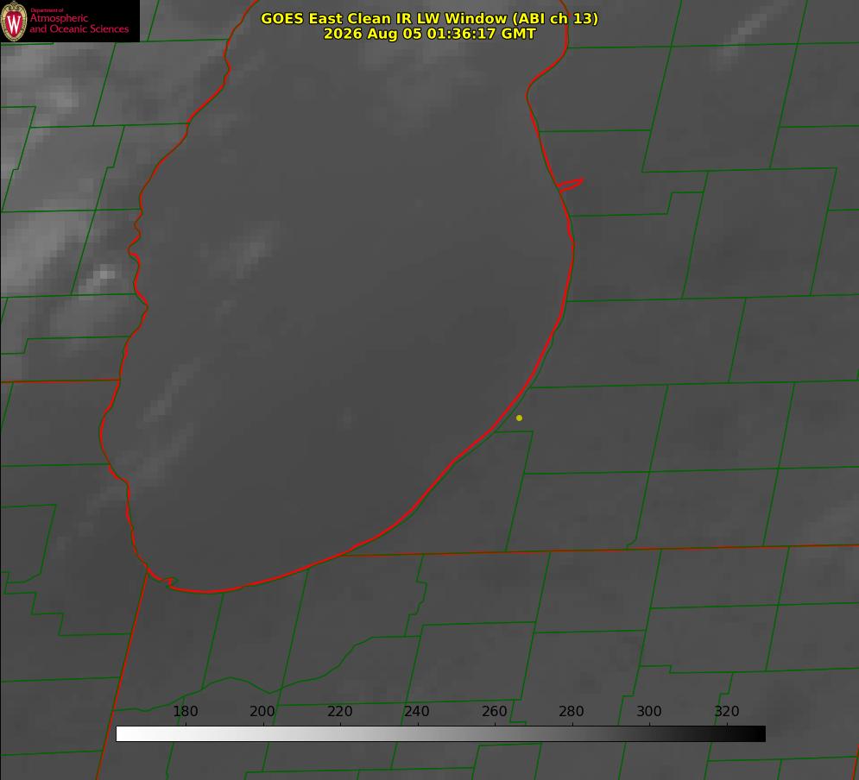The height and width of the screenshot is (780, 859).
Task: Click the 180 label on the colorbar
Action: click(x=185, y=711)
